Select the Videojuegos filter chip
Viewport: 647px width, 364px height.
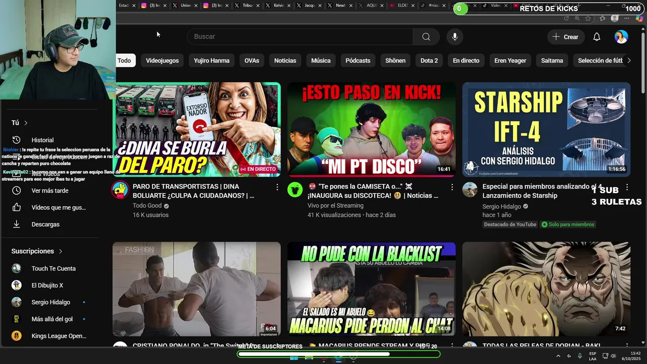(x=162, y=61)
